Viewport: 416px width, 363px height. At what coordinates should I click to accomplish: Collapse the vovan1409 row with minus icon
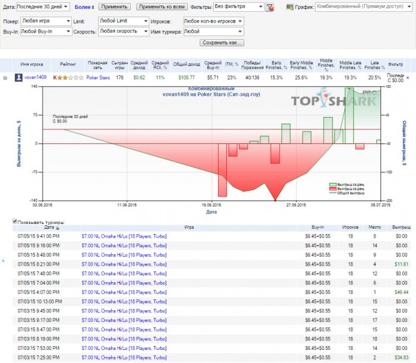(5, 78)
